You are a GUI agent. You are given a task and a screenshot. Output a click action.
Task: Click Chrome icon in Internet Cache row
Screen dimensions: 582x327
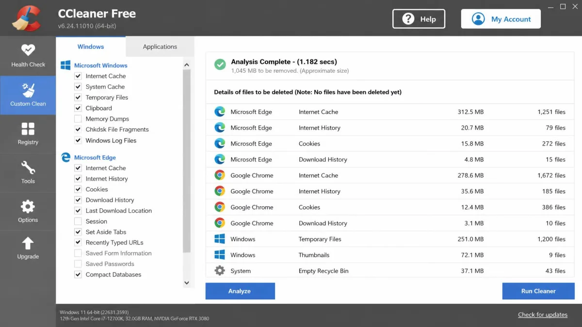220,175
